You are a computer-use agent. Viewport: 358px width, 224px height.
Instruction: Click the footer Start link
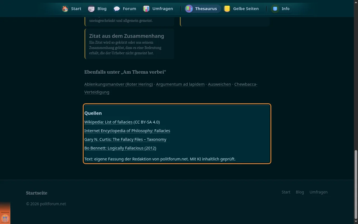point(286,192)
